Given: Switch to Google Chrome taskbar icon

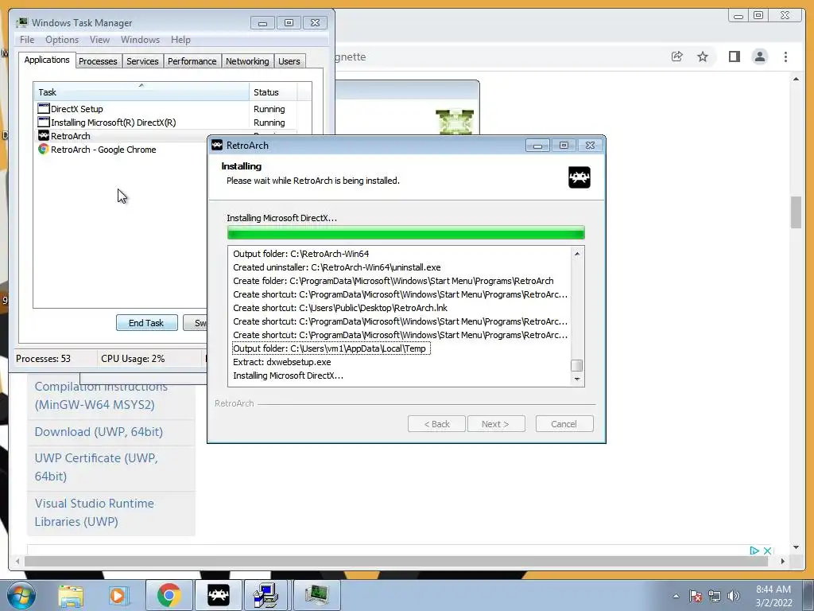Looking at the screenshot, I should (x=169, y=595).
